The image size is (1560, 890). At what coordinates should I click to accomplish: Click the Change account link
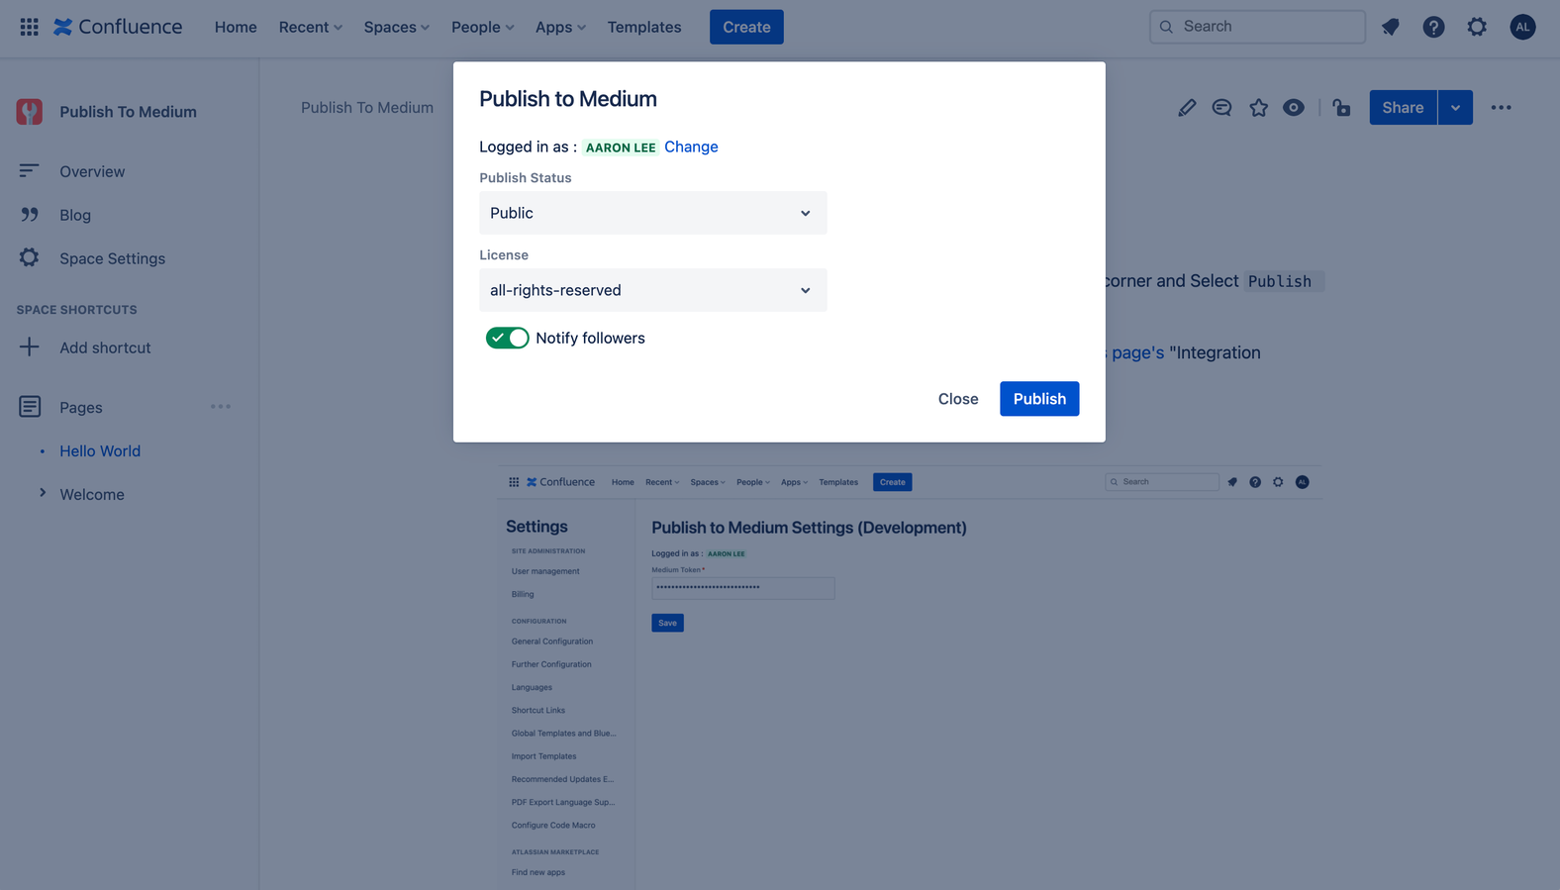pos(691,147)
